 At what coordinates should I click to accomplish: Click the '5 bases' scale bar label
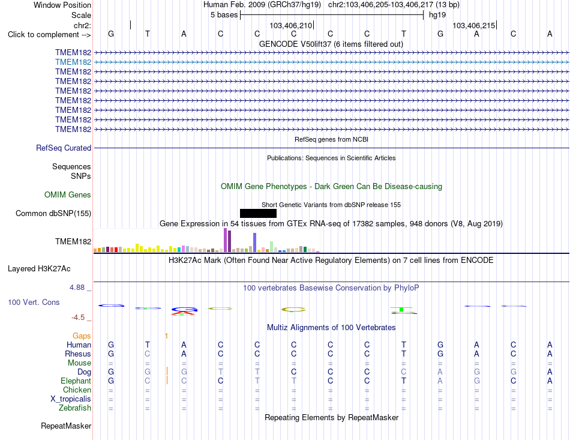click(x=224, y=15)
